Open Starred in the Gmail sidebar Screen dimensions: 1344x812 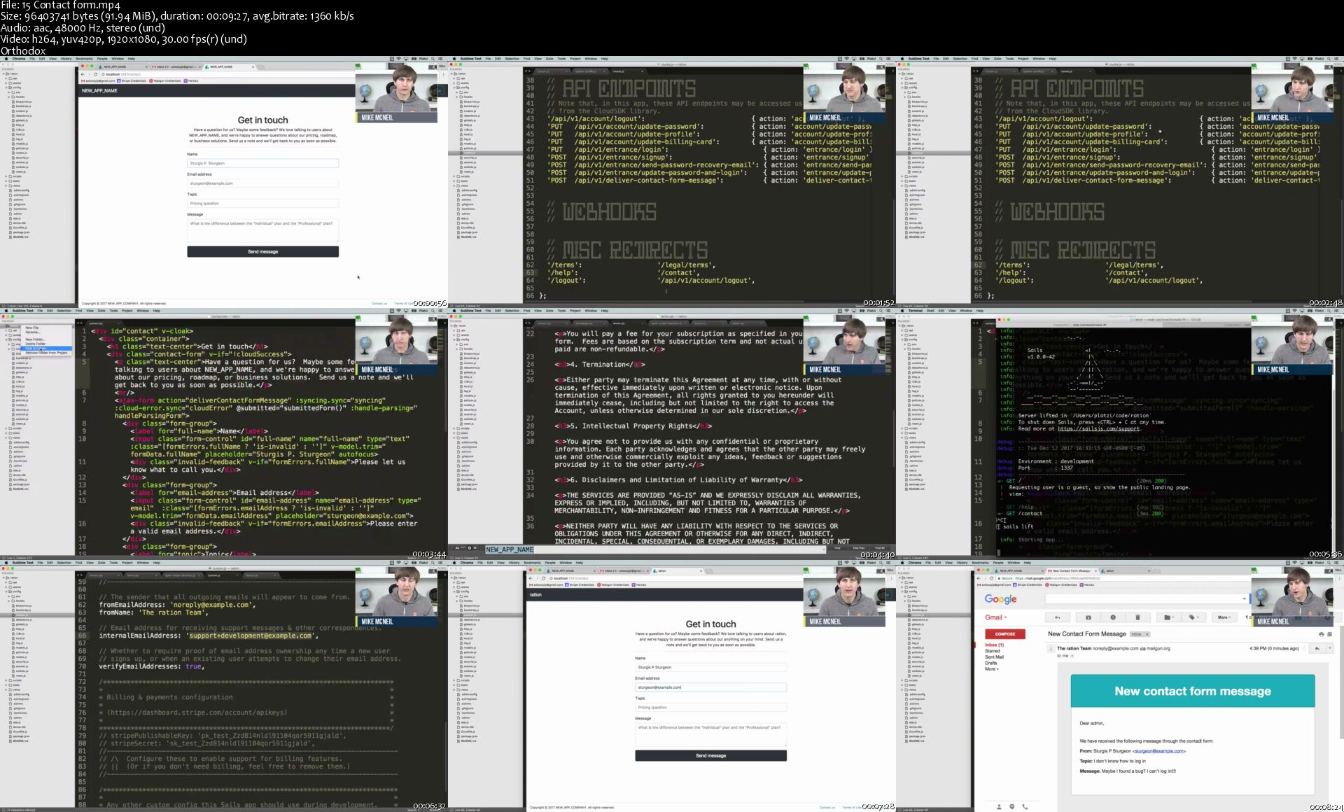pyautogui.click(x=993, y=651)
